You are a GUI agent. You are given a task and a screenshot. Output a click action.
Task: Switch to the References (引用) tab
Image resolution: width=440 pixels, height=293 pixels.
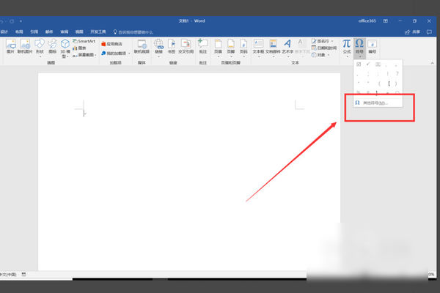[34, 31]
